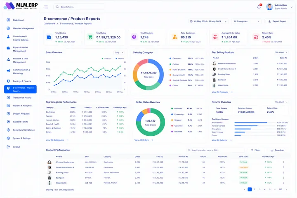Open row options for Water Bottle
This screenshot has width=297, height=198.
tap(283, 183)
